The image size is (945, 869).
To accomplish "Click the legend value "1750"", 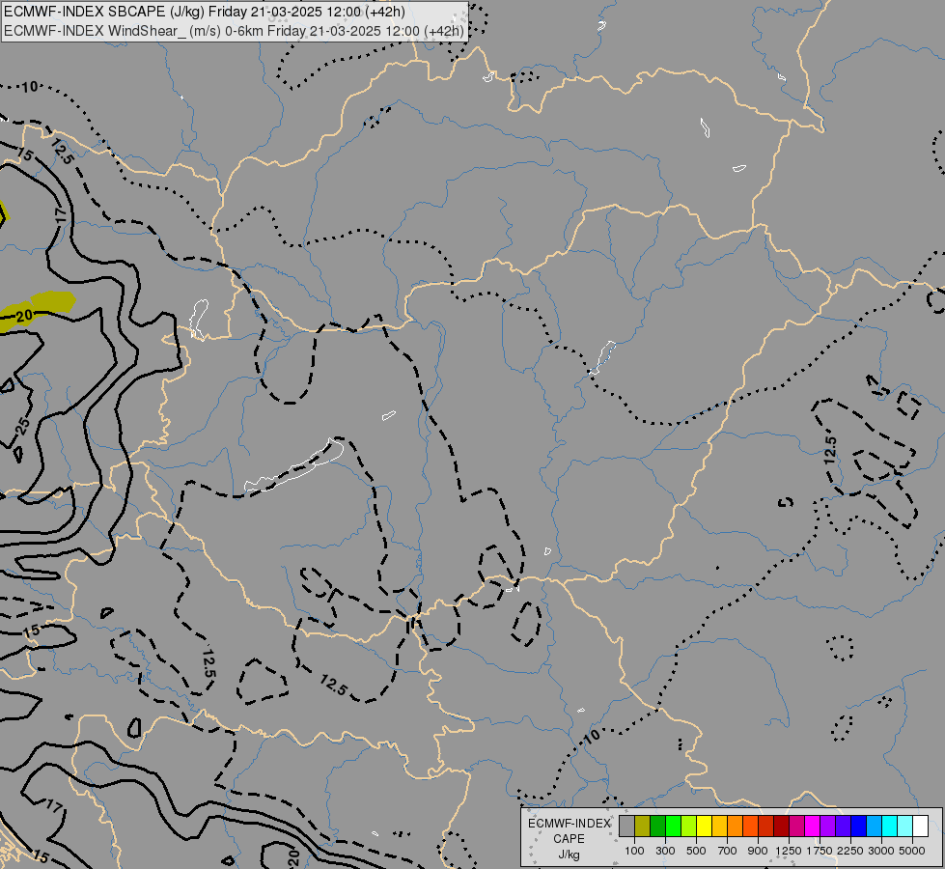I will (820, 851).
